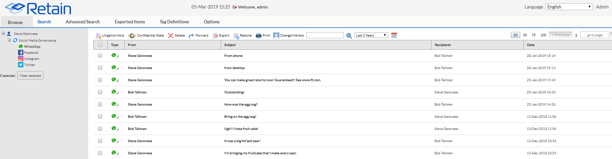The height and width of the screenshot is (159, 612).
Task: Click the red Delete X icon
Action: click(170, 36)
